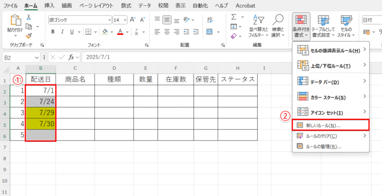
Task: Apply the red font color
Action: pyautogui.click(x=120, y=32)
